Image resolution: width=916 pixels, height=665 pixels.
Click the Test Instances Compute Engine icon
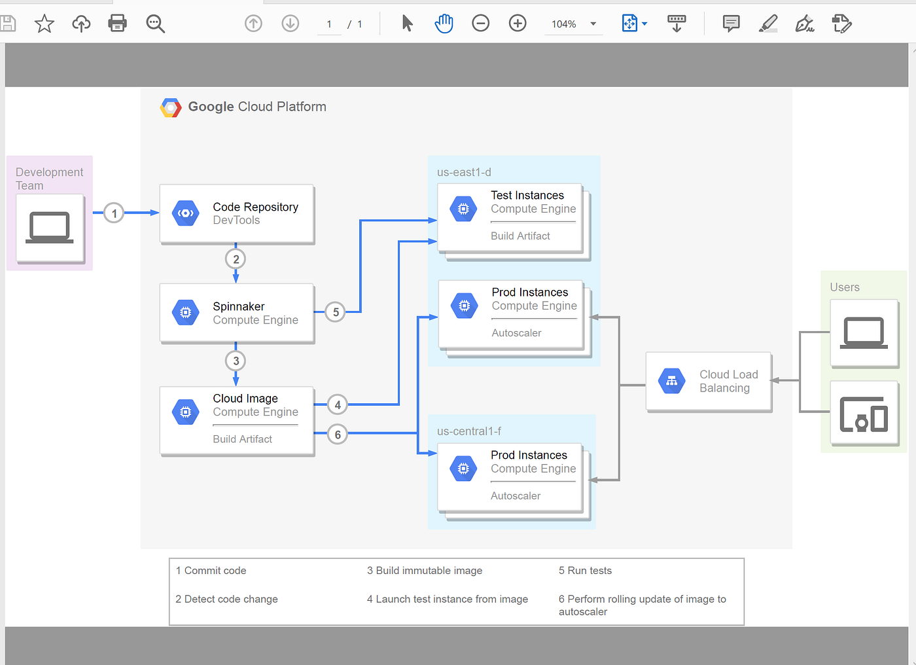tap(463, 209)
